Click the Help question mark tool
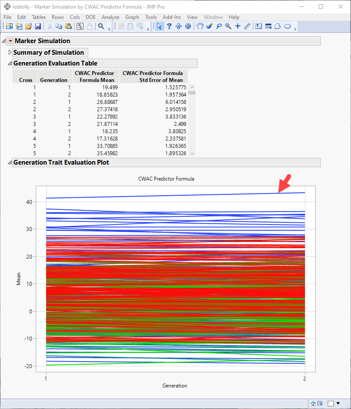The height and width of the screenshot is (409, 351). tap(169, 26)
